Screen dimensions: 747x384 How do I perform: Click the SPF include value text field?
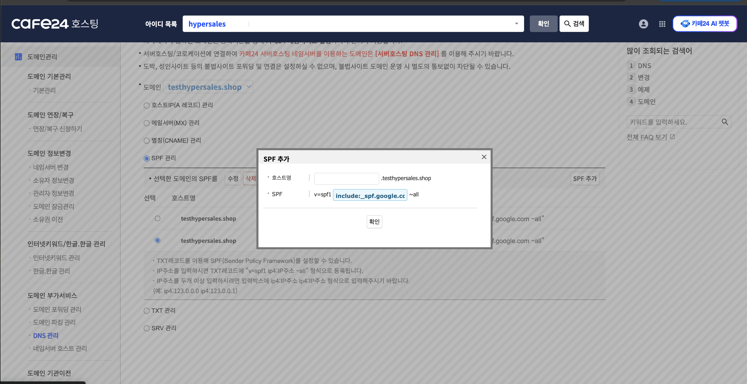coord(370,195)
